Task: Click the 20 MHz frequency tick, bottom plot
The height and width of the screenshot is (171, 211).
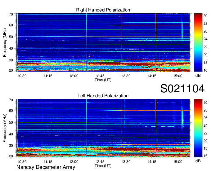Action: click(x=11, y=156)
